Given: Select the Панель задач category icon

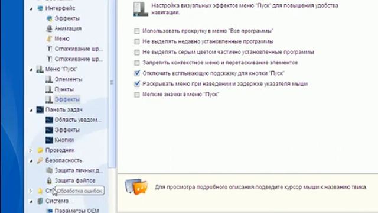Looking at the screenshot, I should click(x=40, y=109).
